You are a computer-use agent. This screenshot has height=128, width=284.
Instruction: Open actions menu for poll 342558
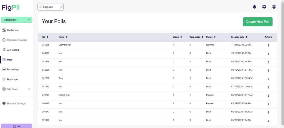coord(268,71)
